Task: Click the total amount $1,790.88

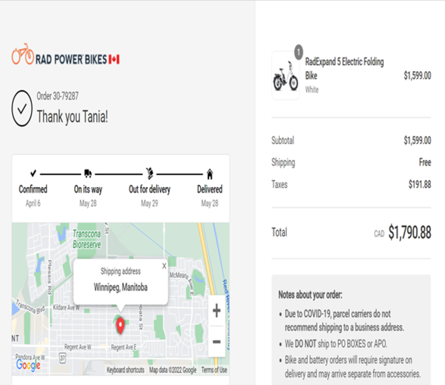Action: tap(409, 233)
